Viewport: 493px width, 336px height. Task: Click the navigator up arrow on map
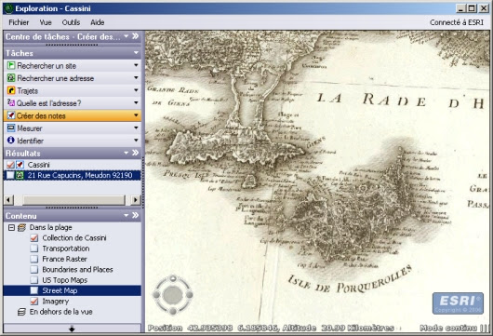[x=173, y=278]
